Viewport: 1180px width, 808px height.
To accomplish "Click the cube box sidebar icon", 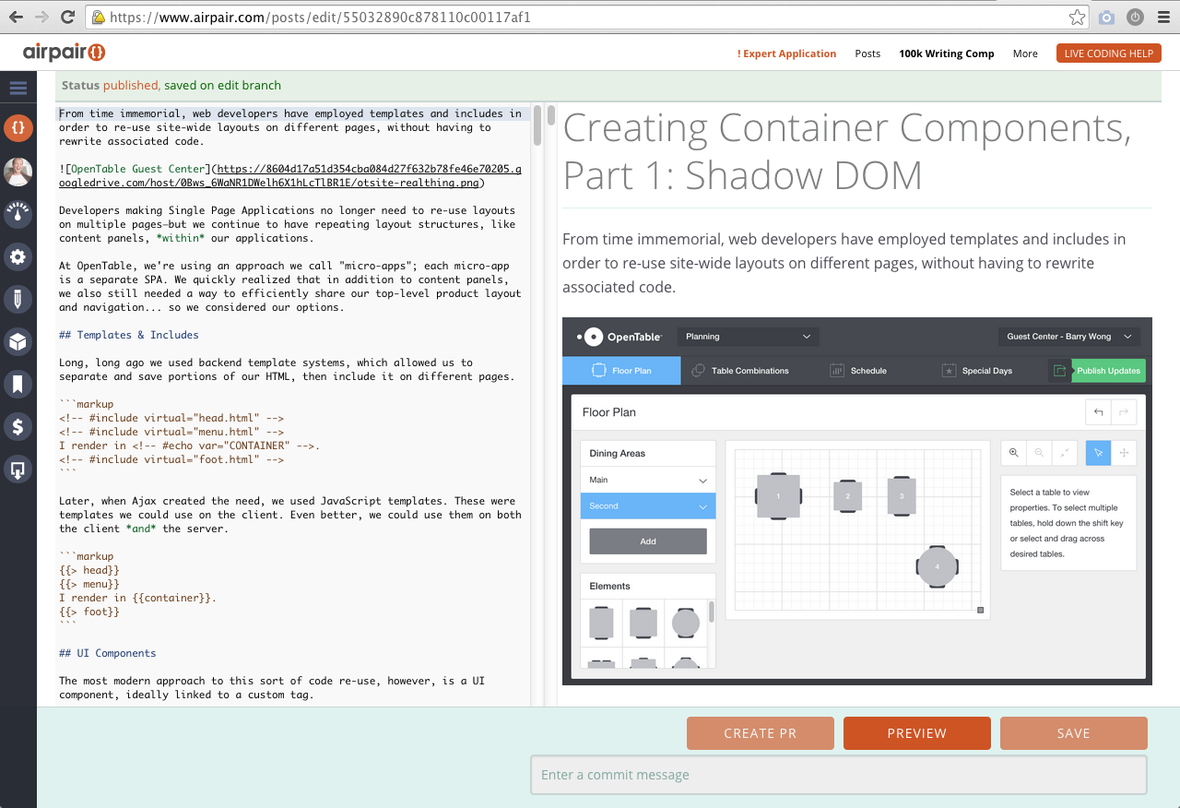I will point(18,341).
